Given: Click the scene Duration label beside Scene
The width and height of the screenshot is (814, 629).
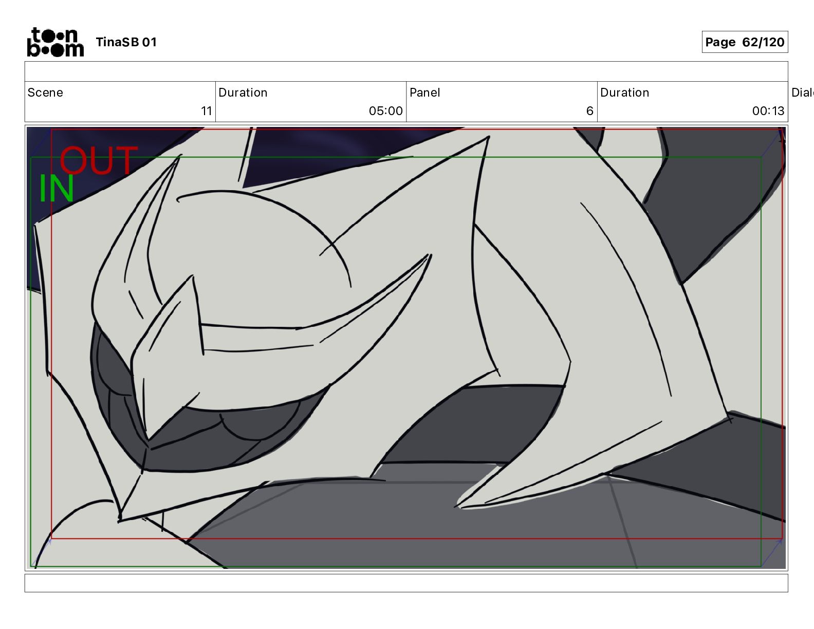Looking at the screenshot, I should 243,92.
